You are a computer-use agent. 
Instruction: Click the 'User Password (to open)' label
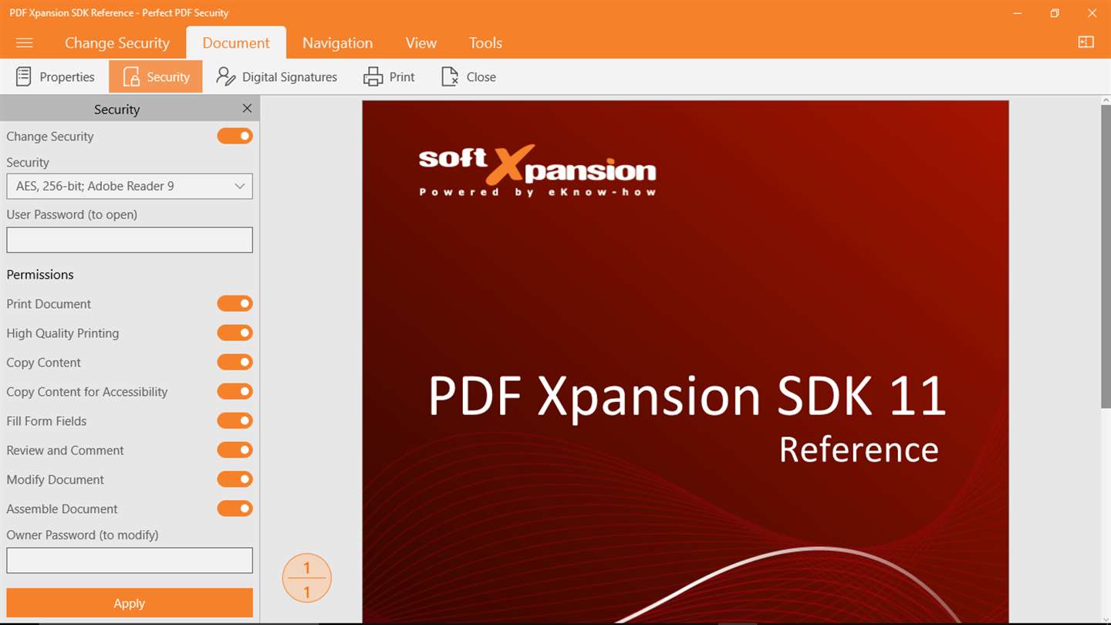click(72, 215)
